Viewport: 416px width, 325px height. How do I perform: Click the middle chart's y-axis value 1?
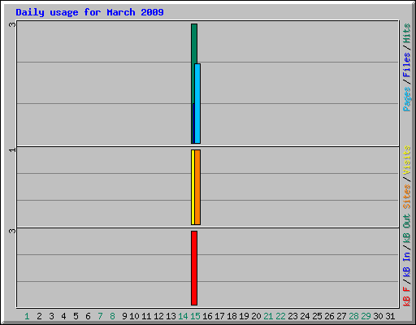[12, 149]
